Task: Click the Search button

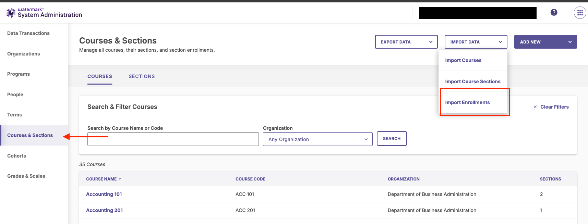Action: click(x=392, y=139)
